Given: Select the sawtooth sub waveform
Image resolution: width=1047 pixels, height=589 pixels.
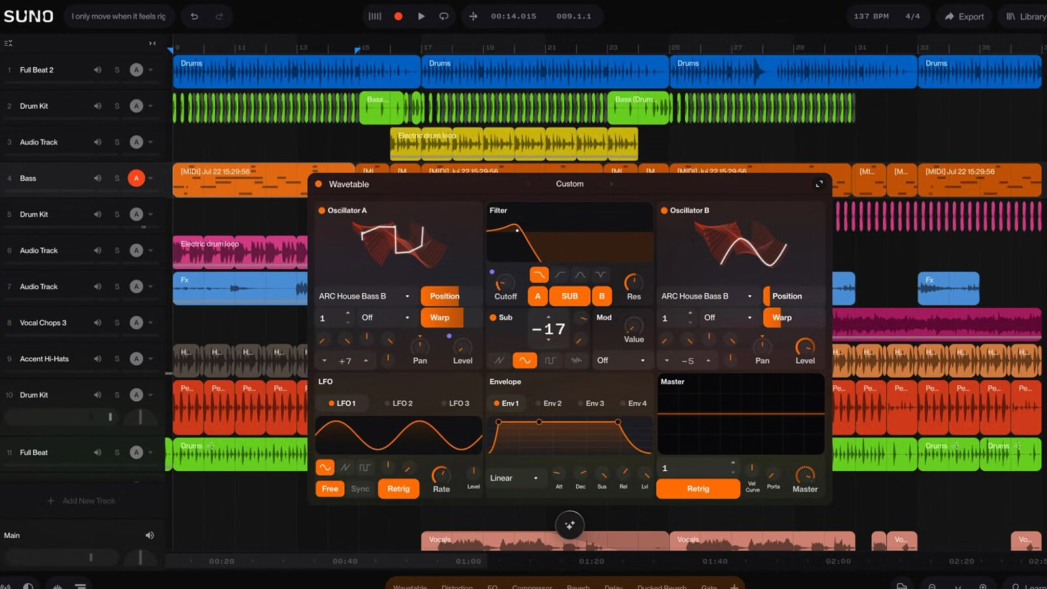Looking at the screenshot, I should point(499,361).
